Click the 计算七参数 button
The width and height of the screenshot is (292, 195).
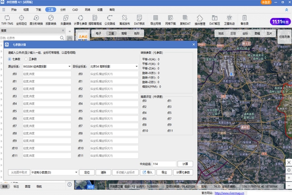pyautogui.click(x=183, y=172)
